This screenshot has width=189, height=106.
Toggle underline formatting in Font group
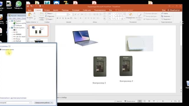coord(63,18)
